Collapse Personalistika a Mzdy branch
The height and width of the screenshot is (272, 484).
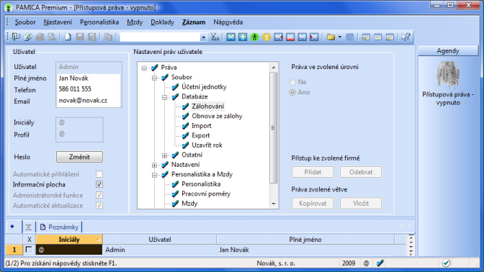pyautogui.click(x=154, y=175)
